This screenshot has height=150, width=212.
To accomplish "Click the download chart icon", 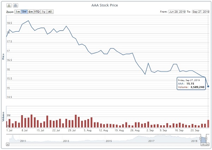I will [x=10, y=6].
